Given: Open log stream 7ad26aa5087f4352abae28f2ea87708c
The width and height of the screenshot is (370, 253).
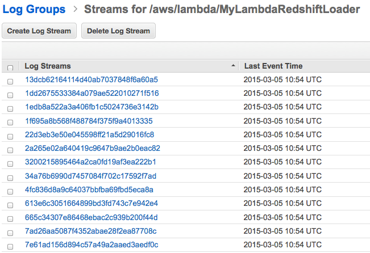Looking at the screenshot, I should tap(90, 231).
